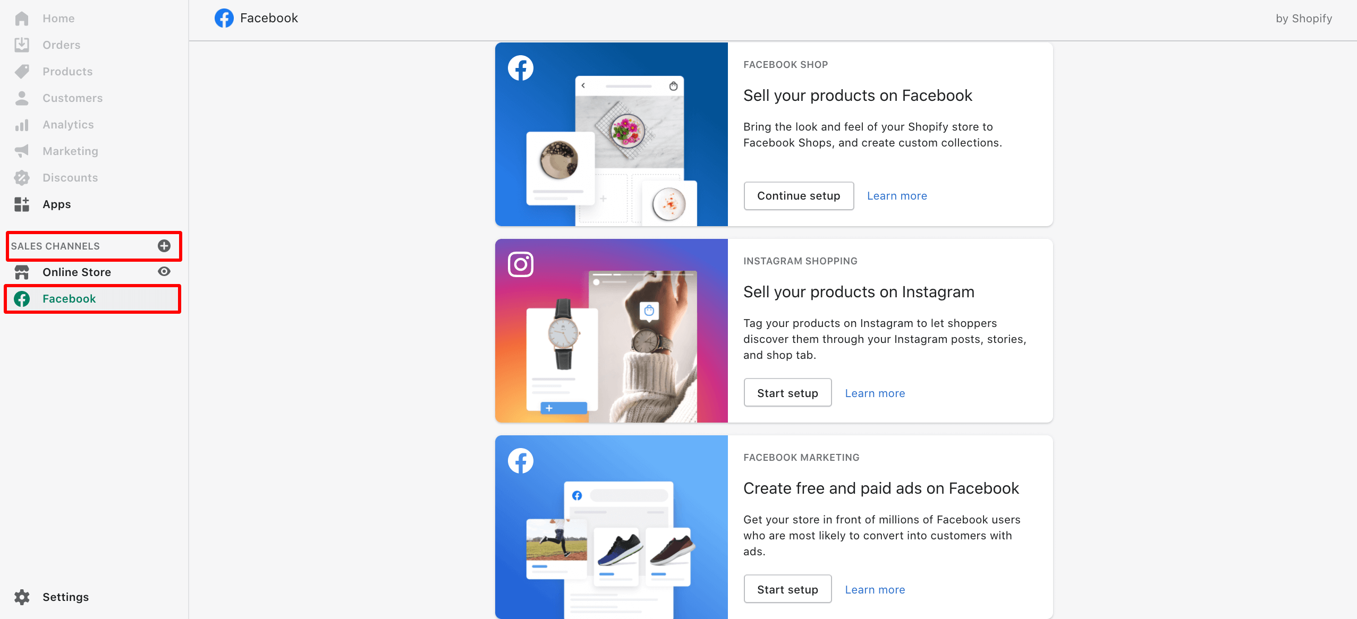Open the Online Store channel
1357x619 pixels.
click(x=77, y=272)
